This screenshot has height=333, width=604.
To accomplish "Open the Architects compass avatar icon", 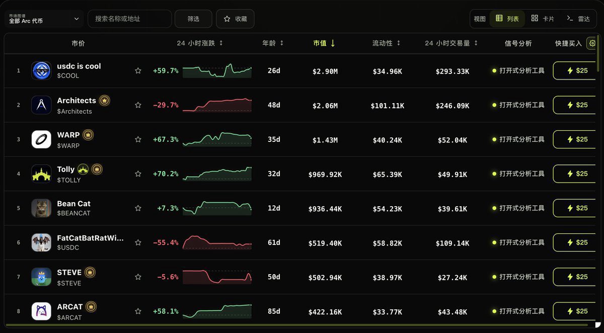I will [41, 105].
